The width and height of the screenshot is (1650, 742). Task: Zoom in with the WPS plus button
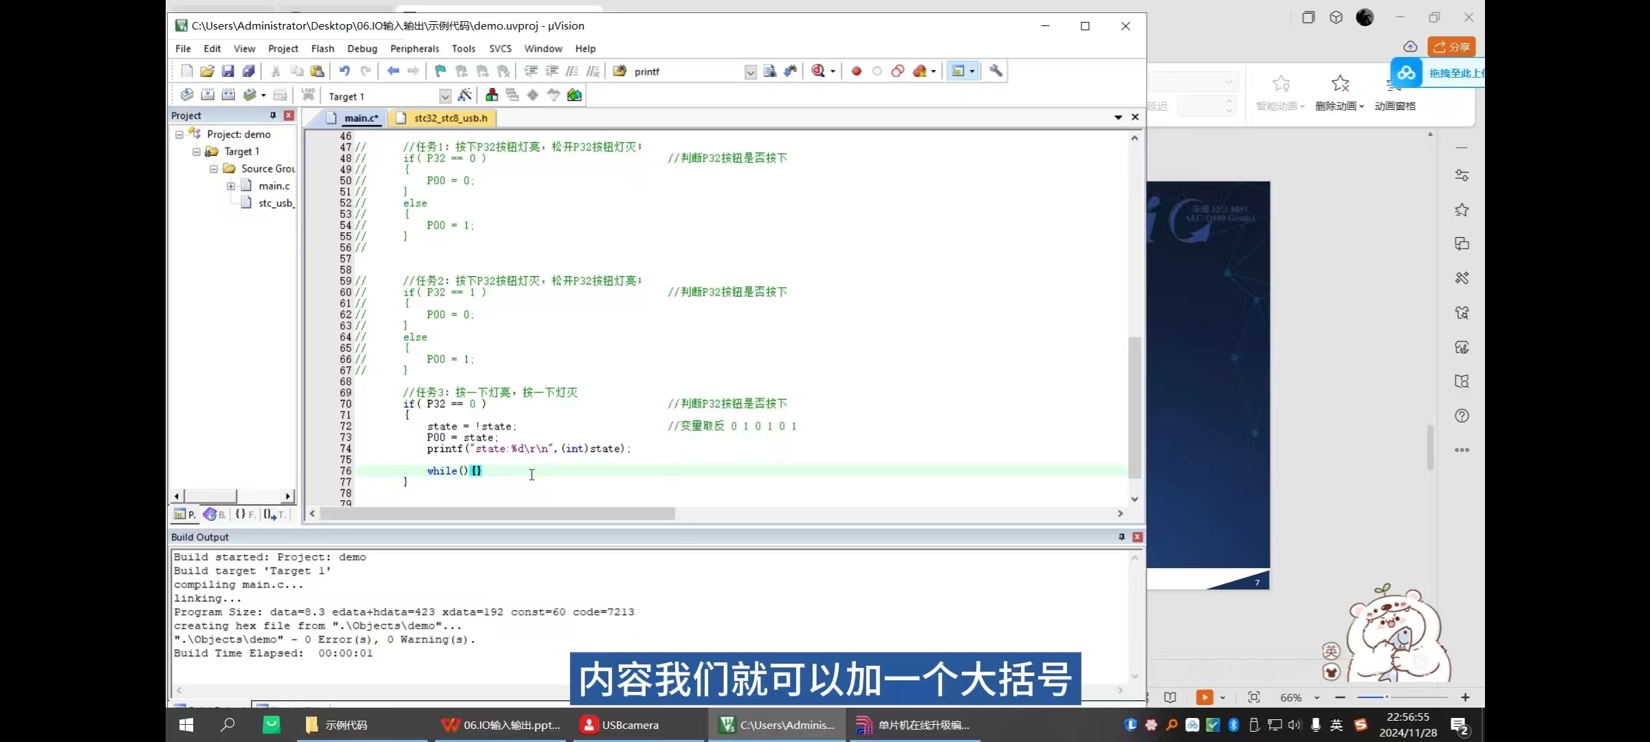click(1465, 697)
